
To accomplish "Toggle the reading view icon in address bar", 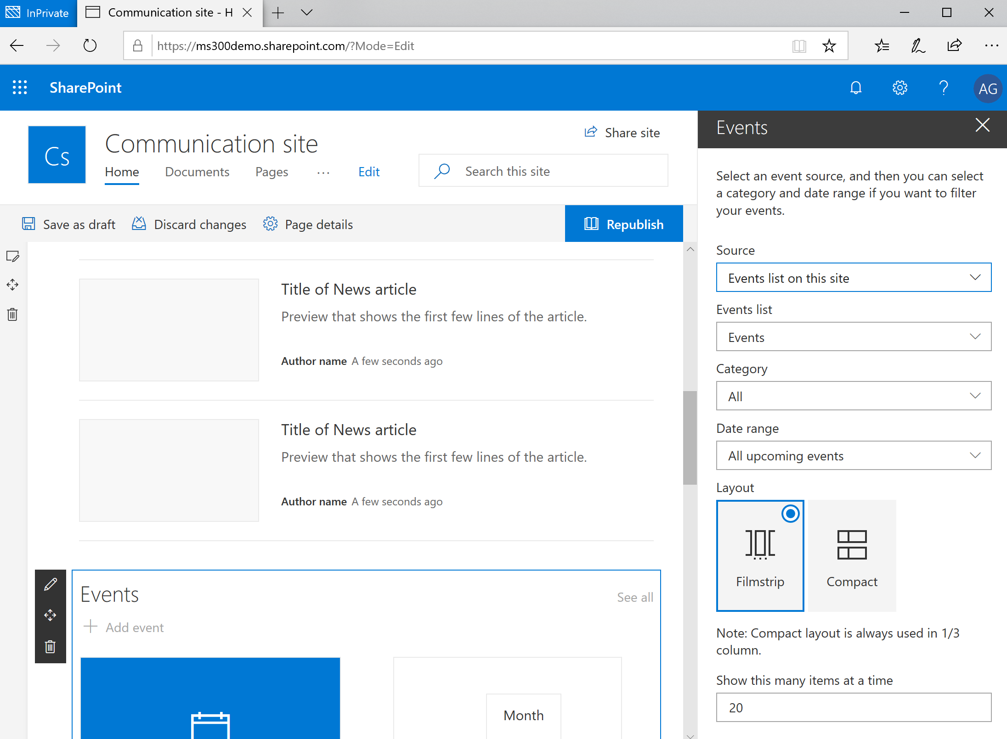I will 799,45.
